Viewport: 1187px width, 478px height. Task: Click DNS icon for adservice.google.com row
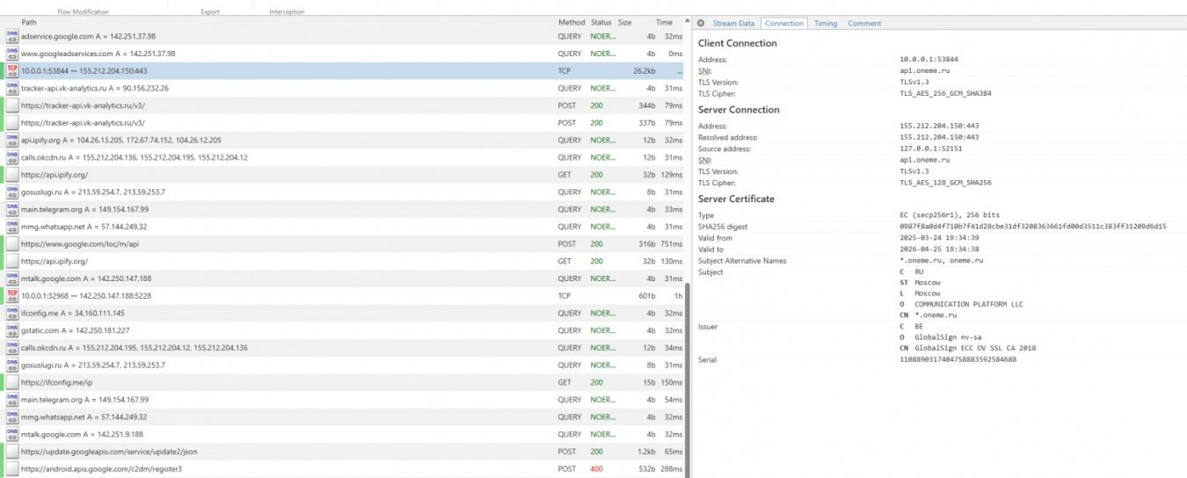pos(12,36)
